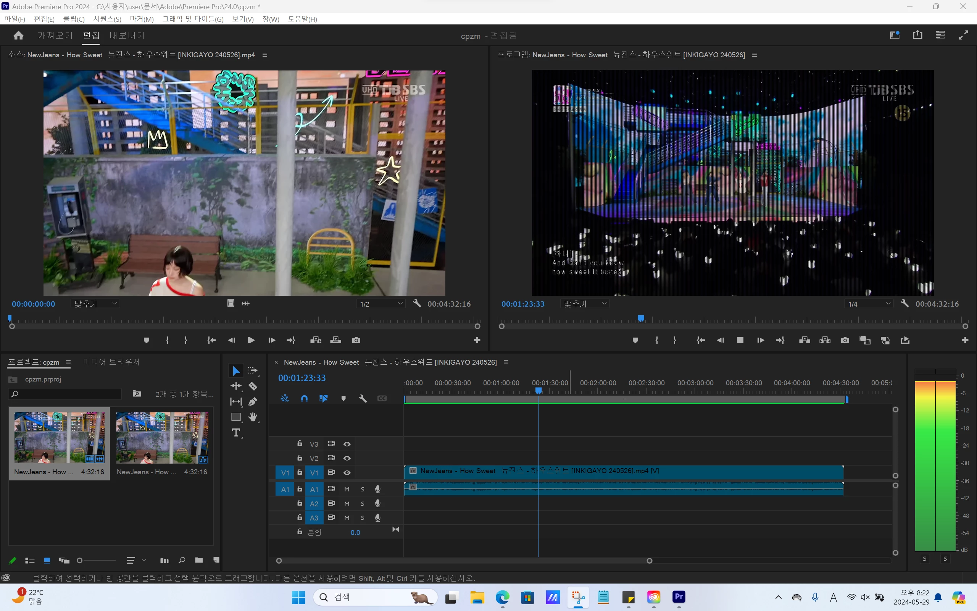This screenshot has height=611, width=977.
Task: Go to 내보내기 workspace
Action: (x=127, y=36)
